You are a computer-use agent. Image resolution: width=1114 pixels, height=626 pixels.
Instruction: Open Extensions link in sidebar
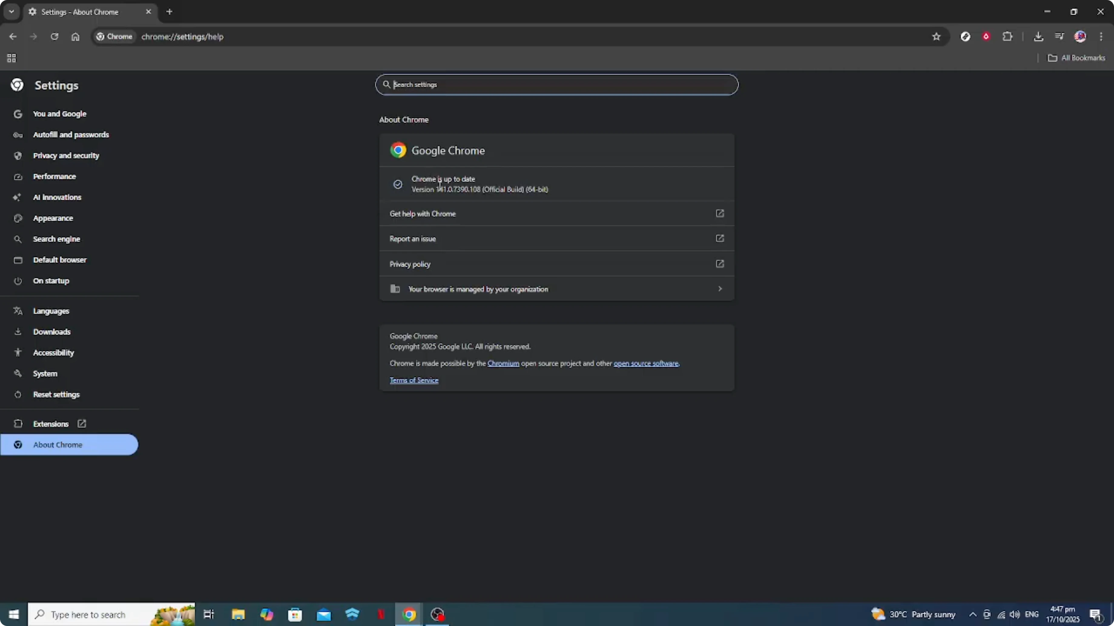(x=51, y=424)
